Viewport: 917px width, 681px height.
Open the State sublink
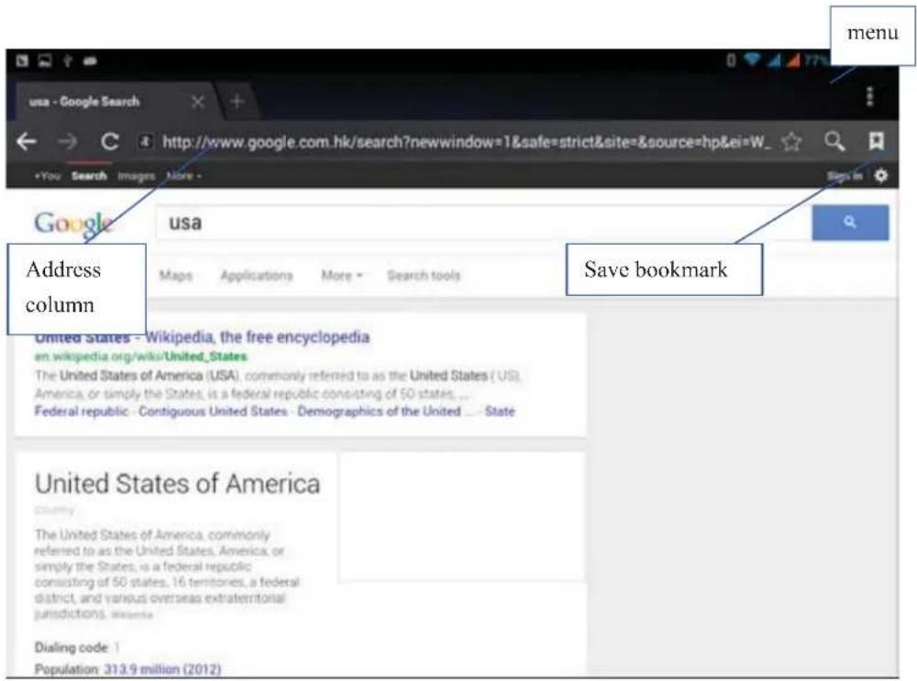coord(500,412)
